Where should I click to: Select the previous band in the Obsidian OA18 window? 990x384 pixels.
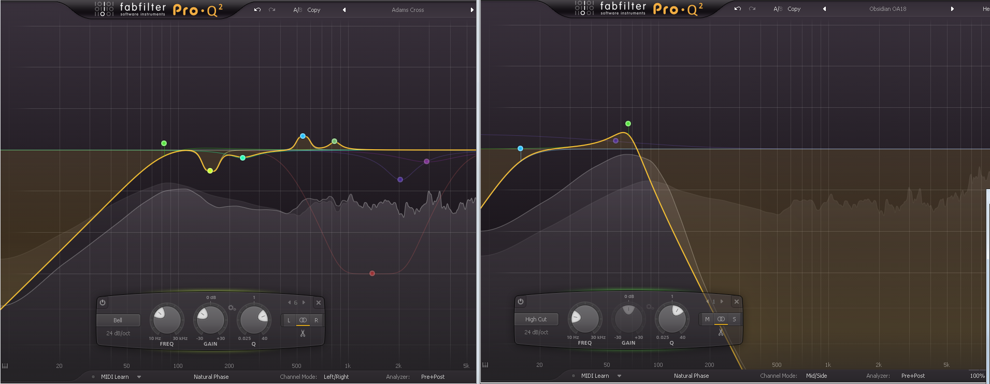click(707, 302)
